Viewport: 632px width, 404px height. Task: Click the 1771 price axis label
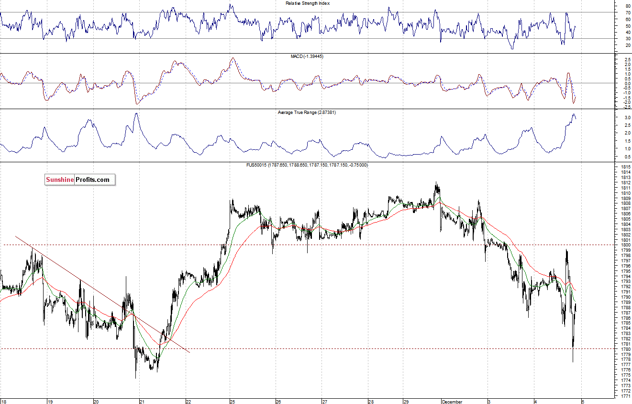tap(625, 396)
